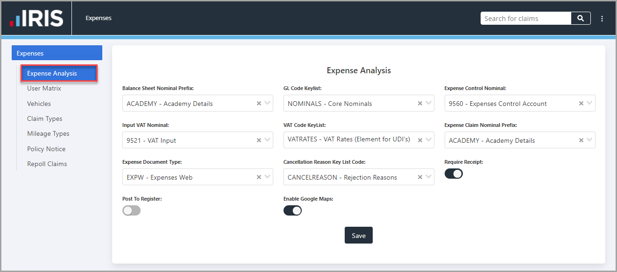Expand VAT Code KeyList dropdown arrow
The width and height of the screenshot is (617, 272).
[x=429, y=140]
